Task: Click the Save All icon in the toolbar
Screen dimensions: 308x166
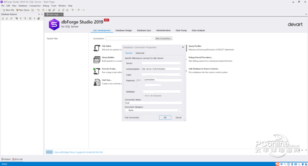Action: click(54, 10)
